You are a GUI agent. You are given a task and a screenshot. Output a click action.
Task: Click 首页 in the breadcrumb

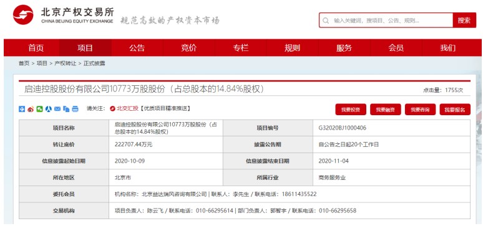pos(24,64)
